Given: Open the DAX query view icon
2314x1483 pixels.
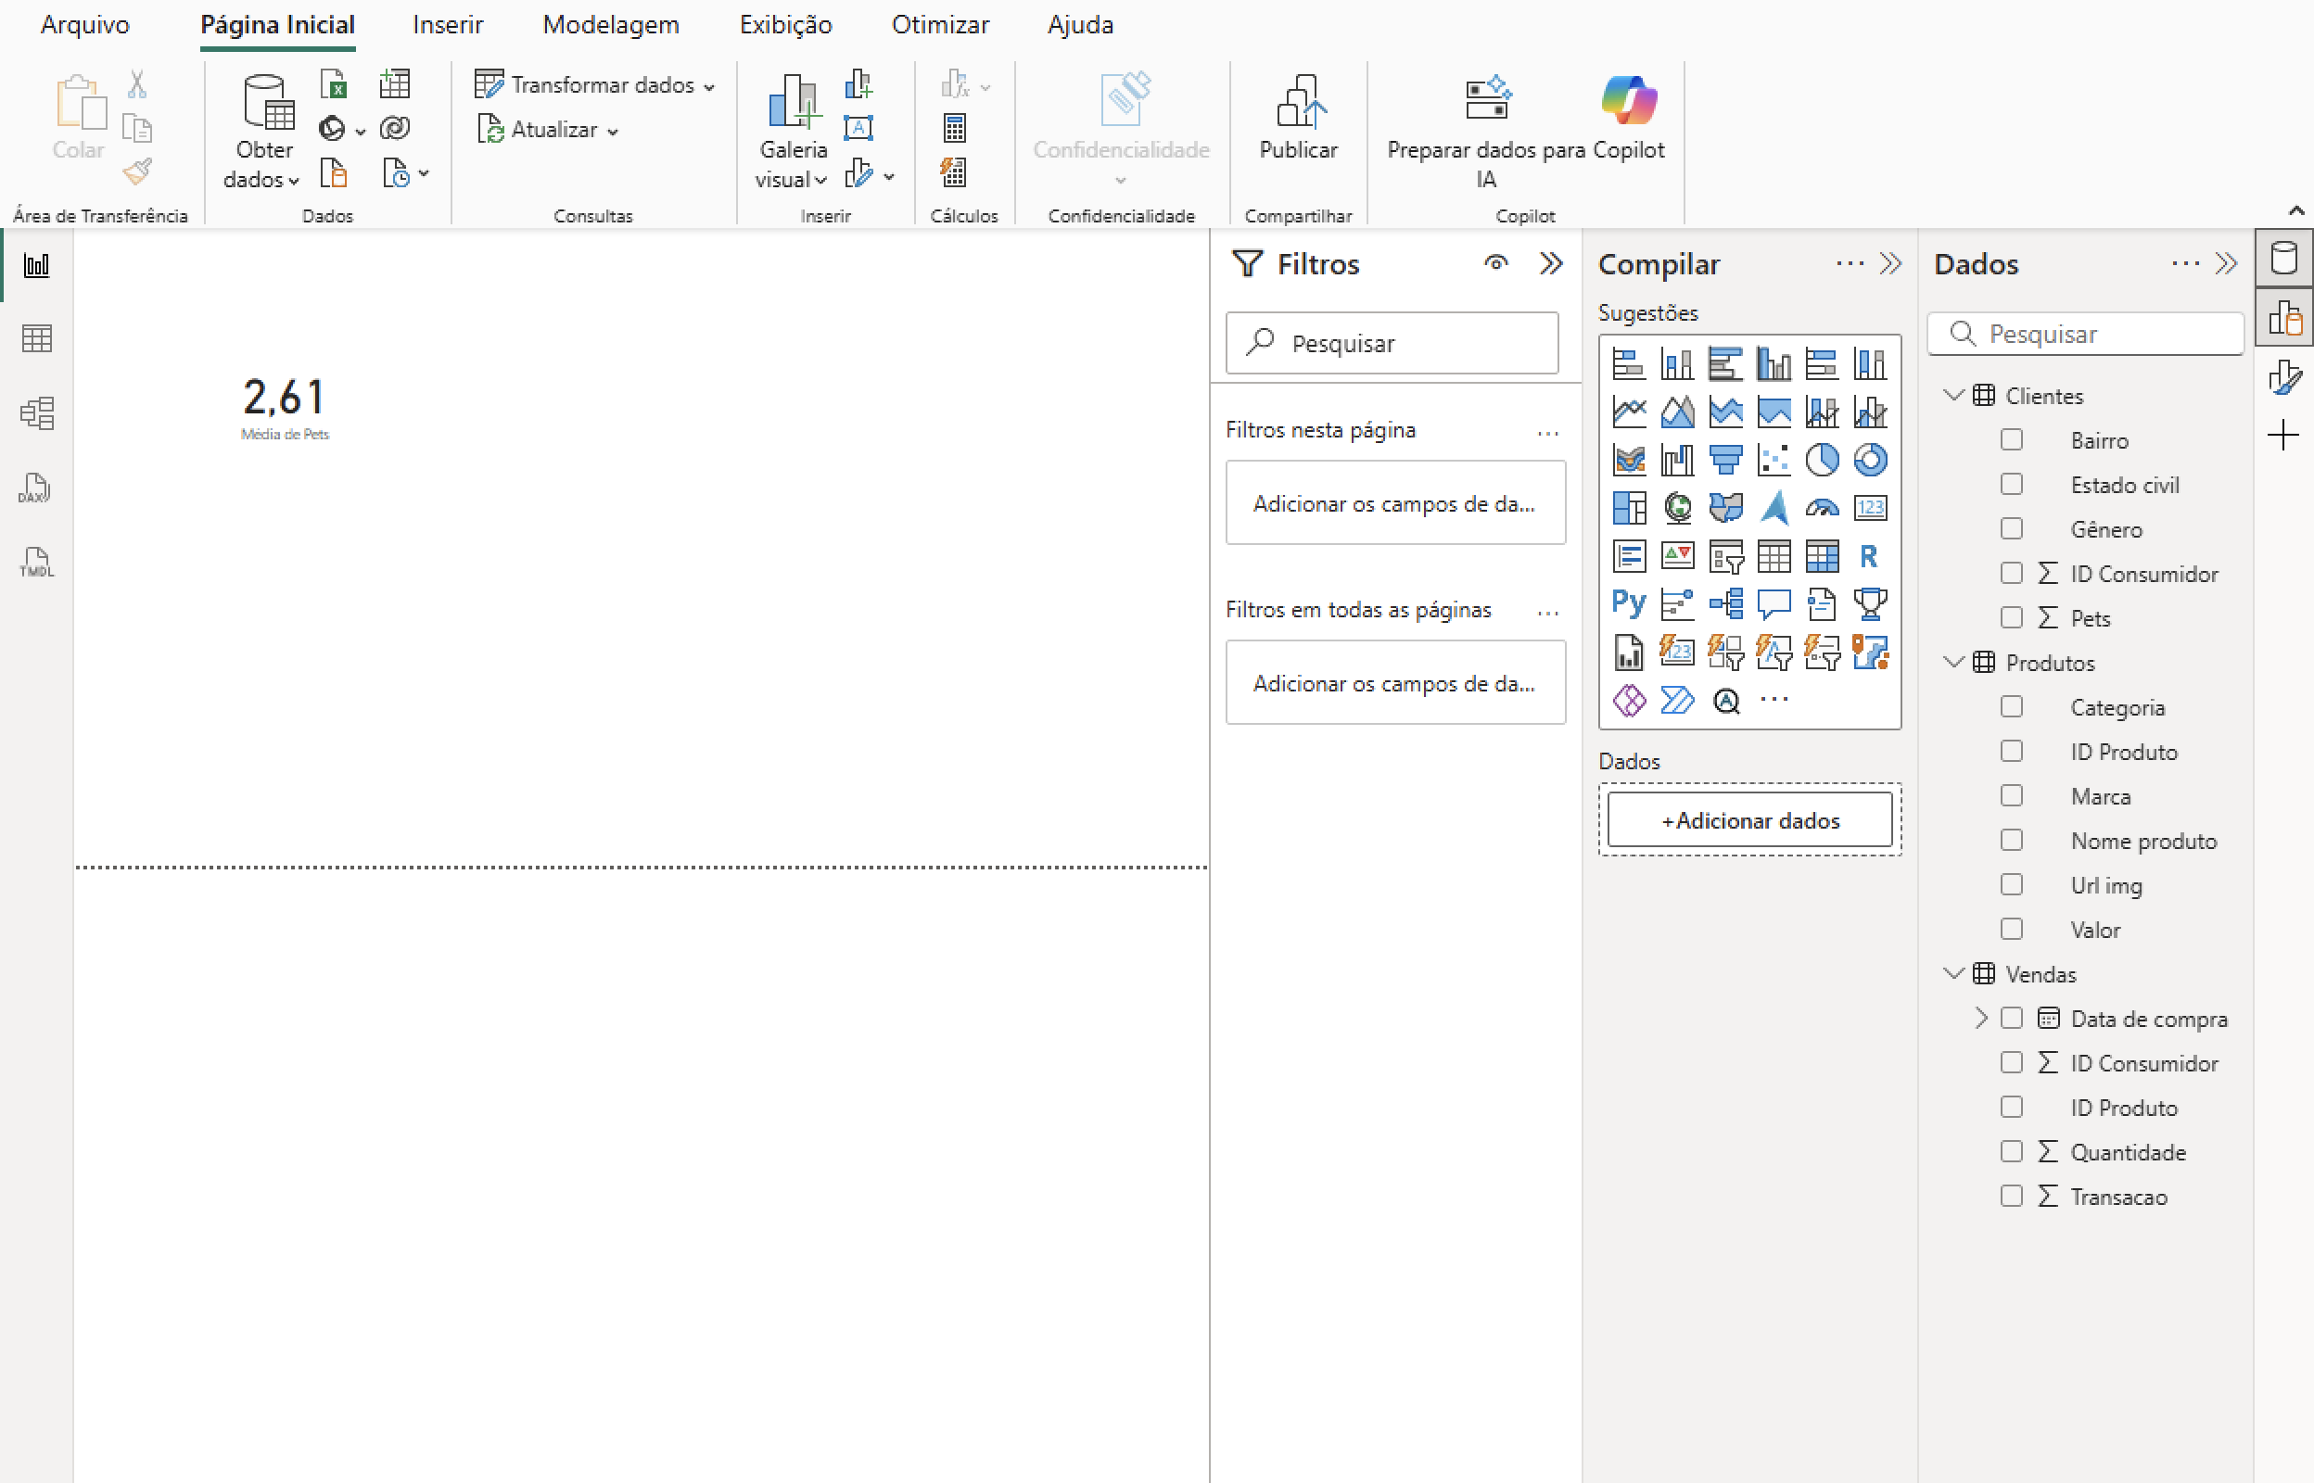Looking at the screenshot, I should [36, 488].
